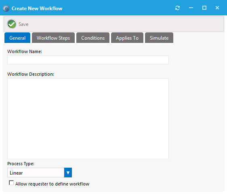Viewport: 227px width, 194px height.
Task: Focus the Workflow Name input field
Action: [88, 60]
